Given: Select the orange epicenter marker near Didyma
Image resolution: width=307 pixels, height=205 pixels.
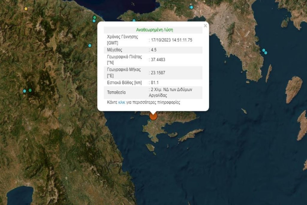Looking at the screenshot, I should click(153, 116).
